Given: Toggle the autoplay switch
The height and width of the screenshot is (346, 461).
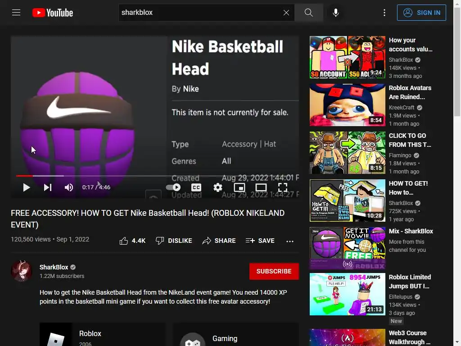Looking at the screenshot, I should (173, 187).
